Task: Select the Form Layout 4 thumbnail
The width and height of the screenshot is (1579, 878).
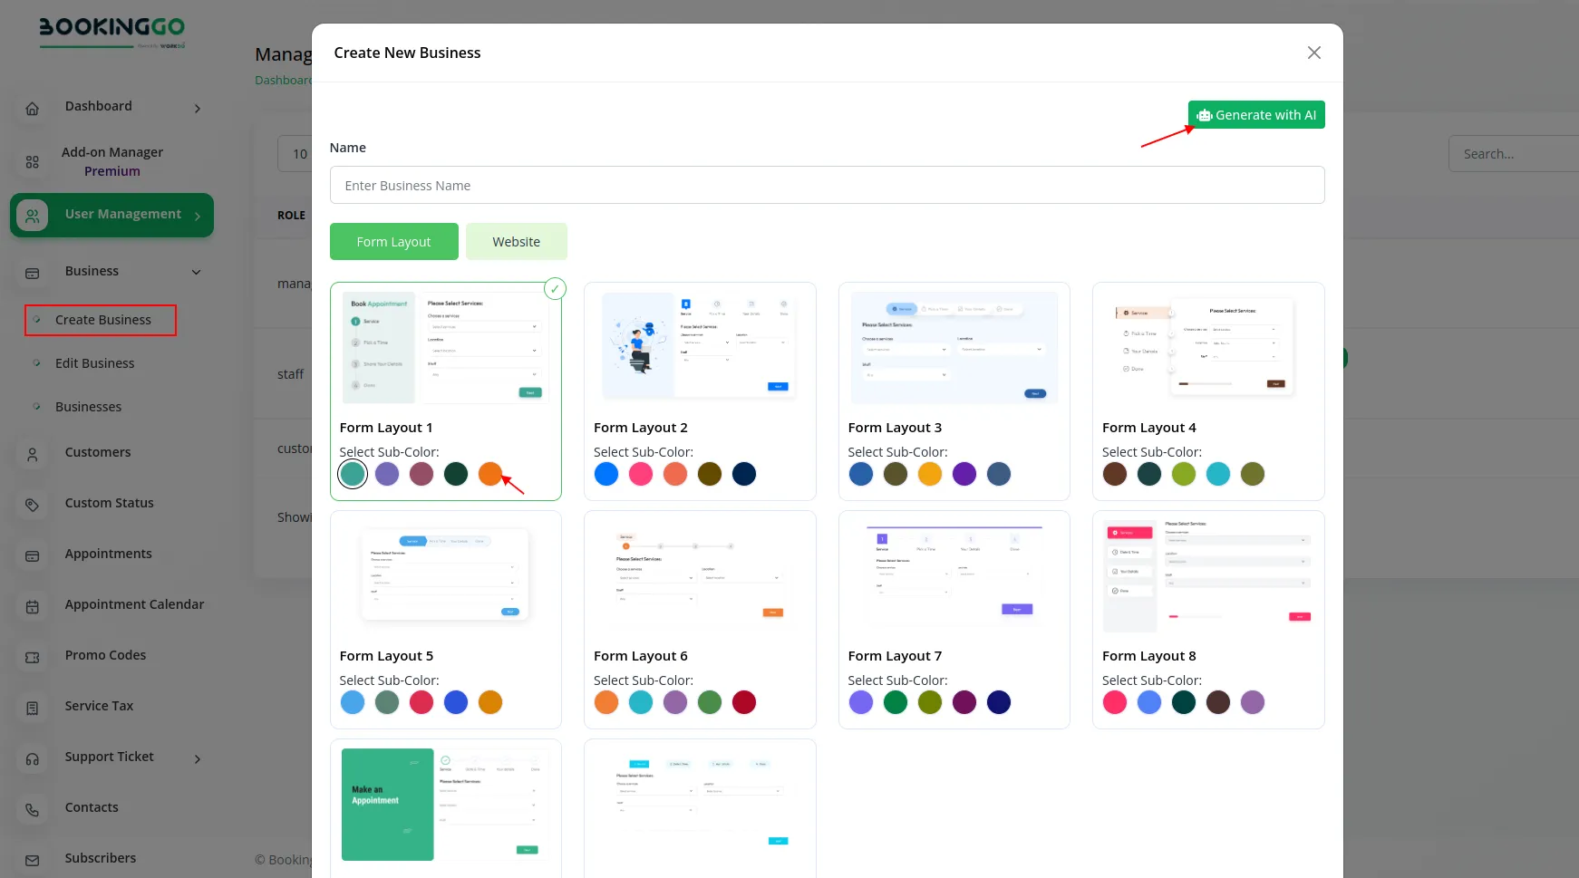Action: point(1208,348)
